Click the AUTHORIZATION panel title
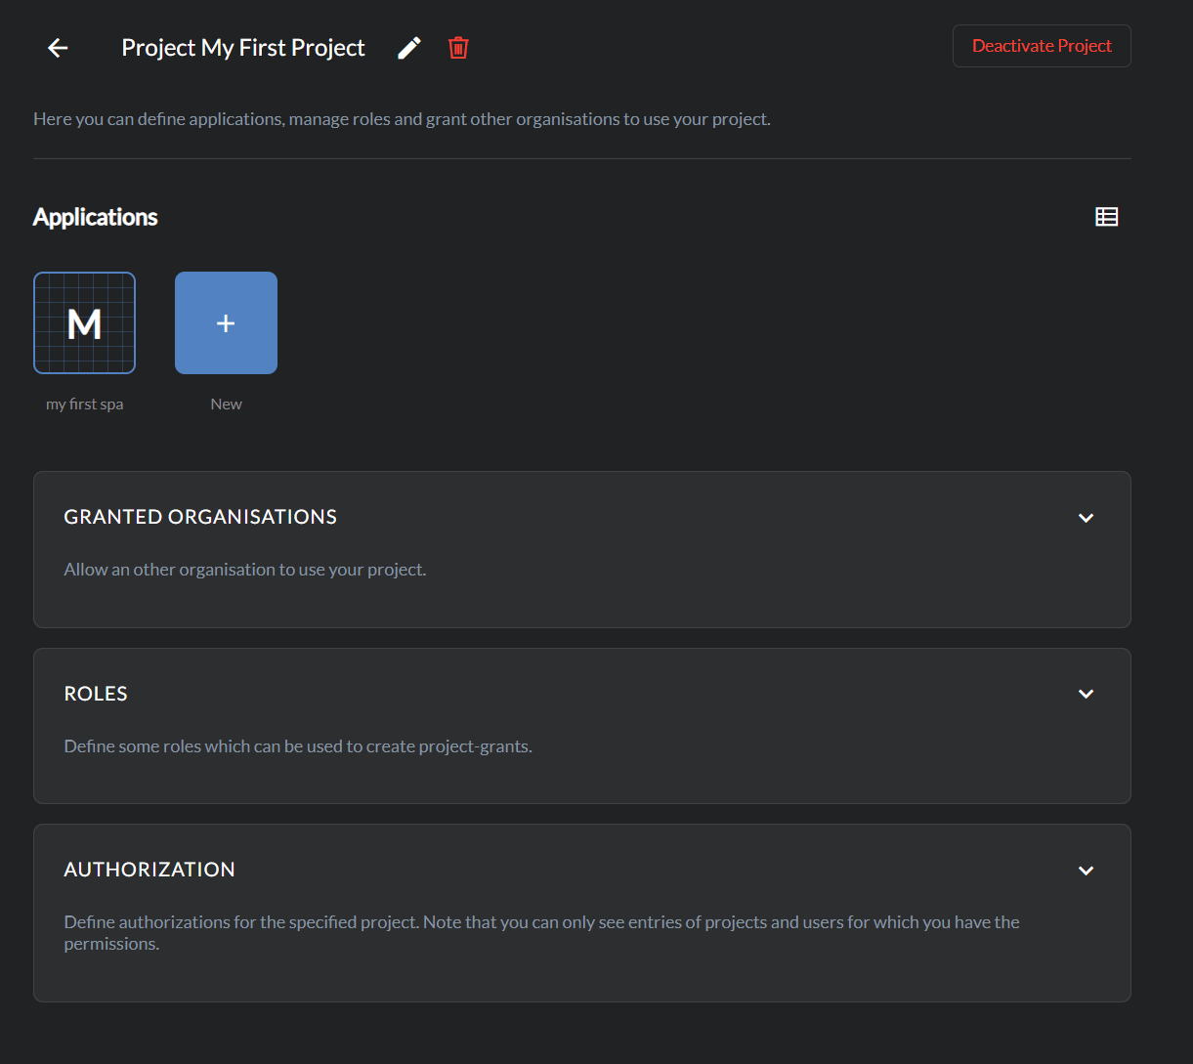This screenshot has width=1193, height=1064. pos(149,870)
